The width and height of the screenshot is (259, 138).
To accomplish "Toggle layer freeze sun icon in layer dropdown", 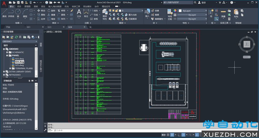I will click(x=113, y=11).
